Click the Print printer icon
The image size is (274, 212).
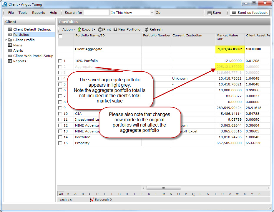100,29
